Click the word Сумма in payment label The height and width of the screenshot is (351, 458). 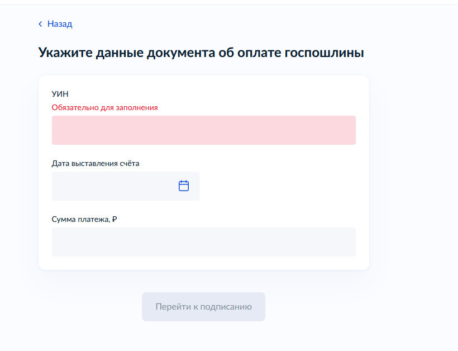(x=64, y=220)
